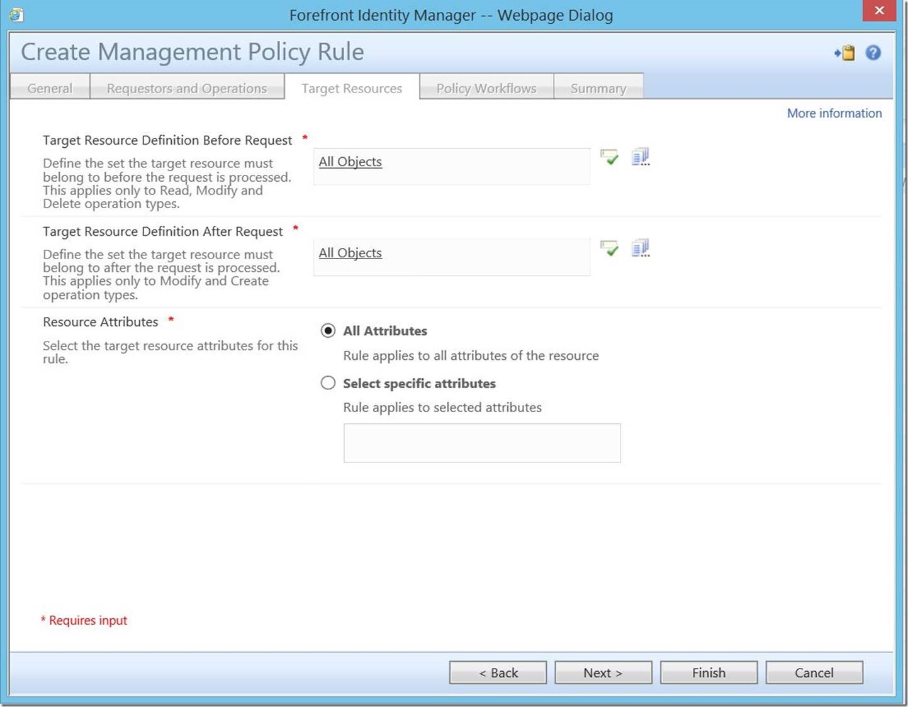This screenshot has height=707, width=908.
Task: Click inside the Before Request set field
Action: [452, 166]
